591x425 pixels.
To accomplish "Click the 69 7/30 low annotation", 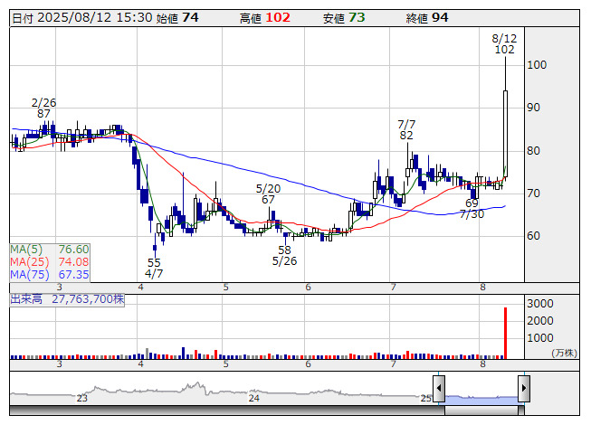I will click(472, 209).
